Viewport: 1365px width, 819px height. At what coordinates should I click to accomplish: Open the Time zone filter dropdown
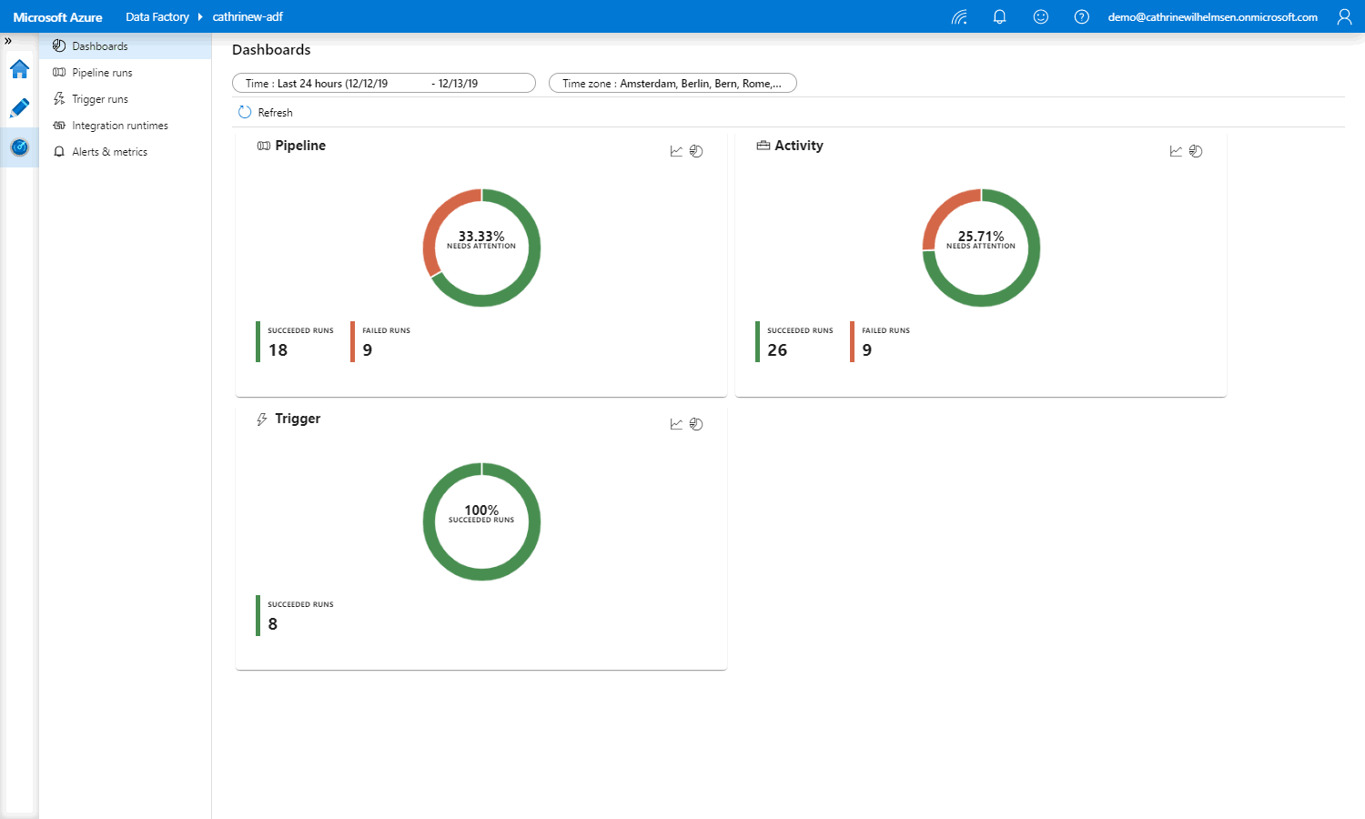pyautogui.click(x=672, y=84)
